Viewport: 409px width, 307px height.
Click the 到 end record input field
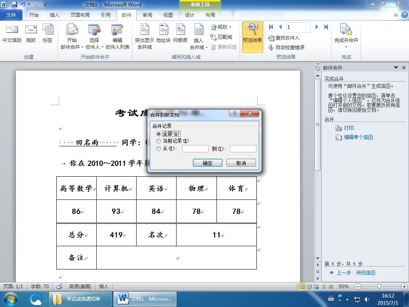pos(243,149)
